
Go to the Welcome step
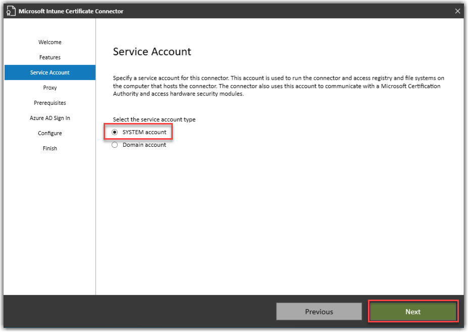pyautogui.click(x=50, y=42)
